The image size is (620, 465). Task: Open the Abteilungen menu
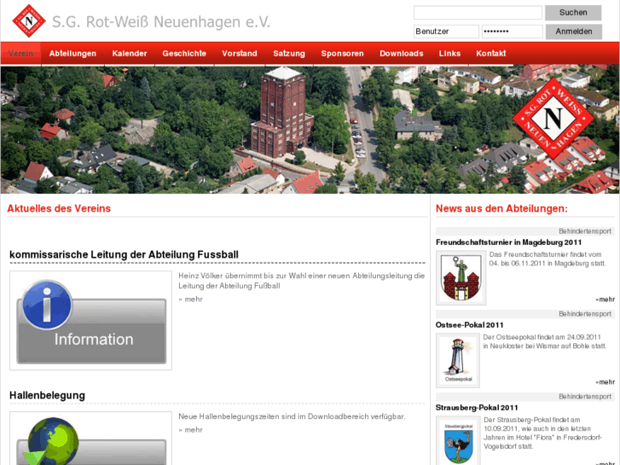72,53
